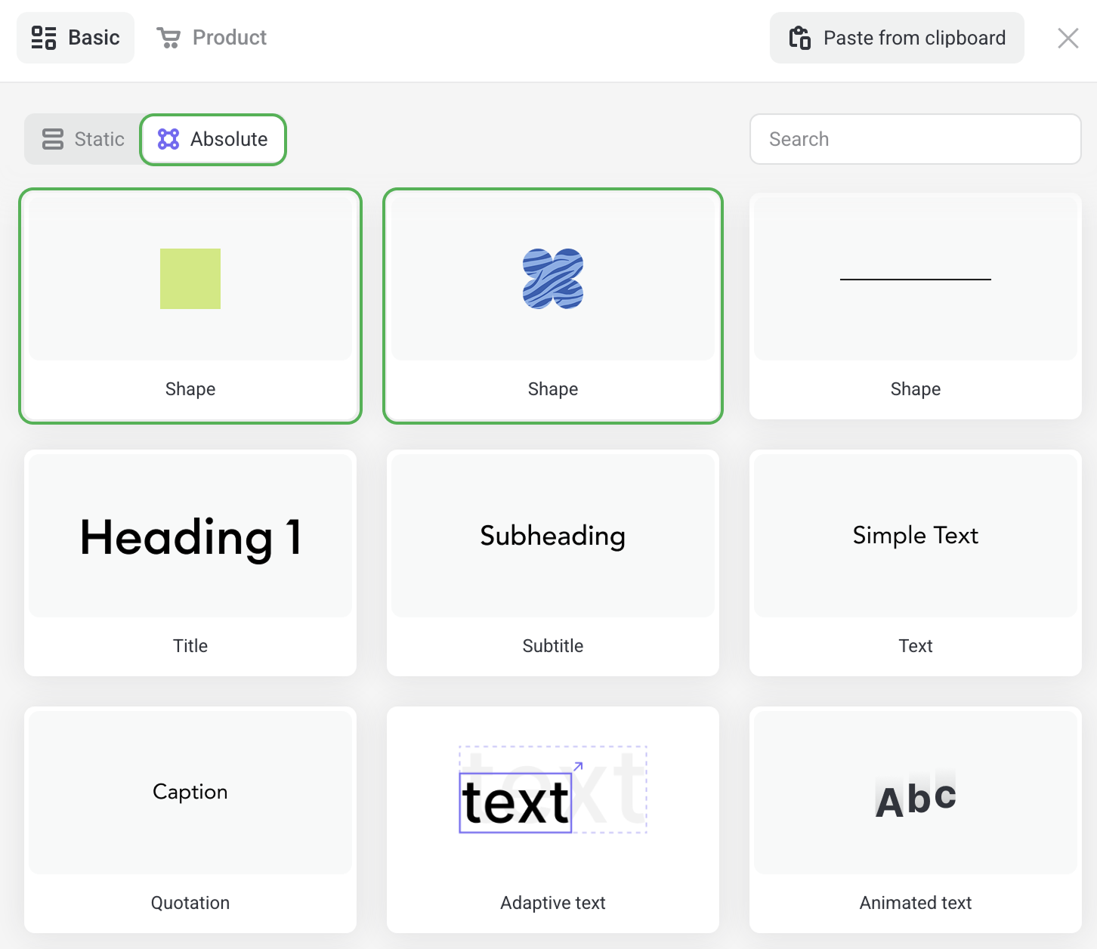Close the add element panel
The image size is (1097, 949).
(1068, 38)
